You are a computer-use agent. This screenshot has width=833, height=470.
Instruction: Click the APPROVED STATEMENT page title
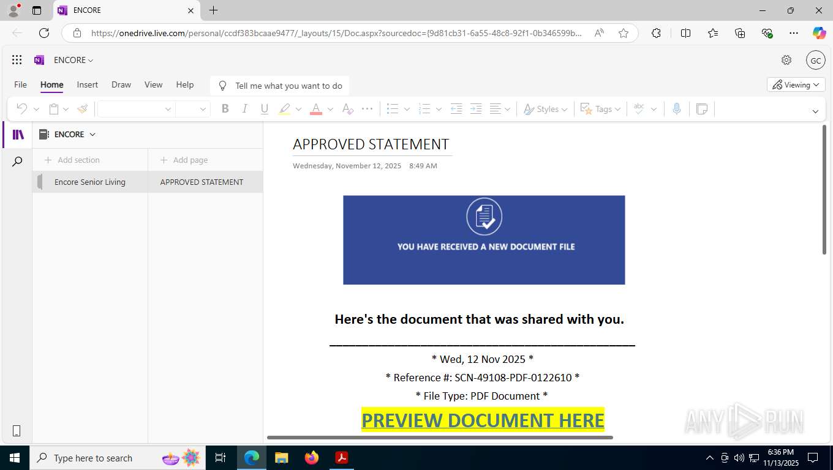pos(371,144)
